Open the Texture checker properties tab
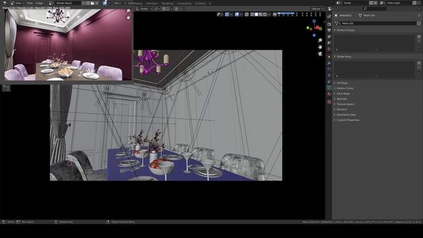423x238 pixels. 329,102
